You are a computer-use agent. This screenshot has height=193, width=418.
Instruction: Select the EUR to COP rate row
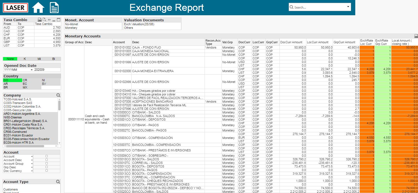[x=32, y=38]
